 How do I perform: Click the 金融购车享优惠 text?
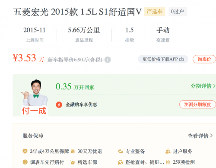(x=81, y=105)
